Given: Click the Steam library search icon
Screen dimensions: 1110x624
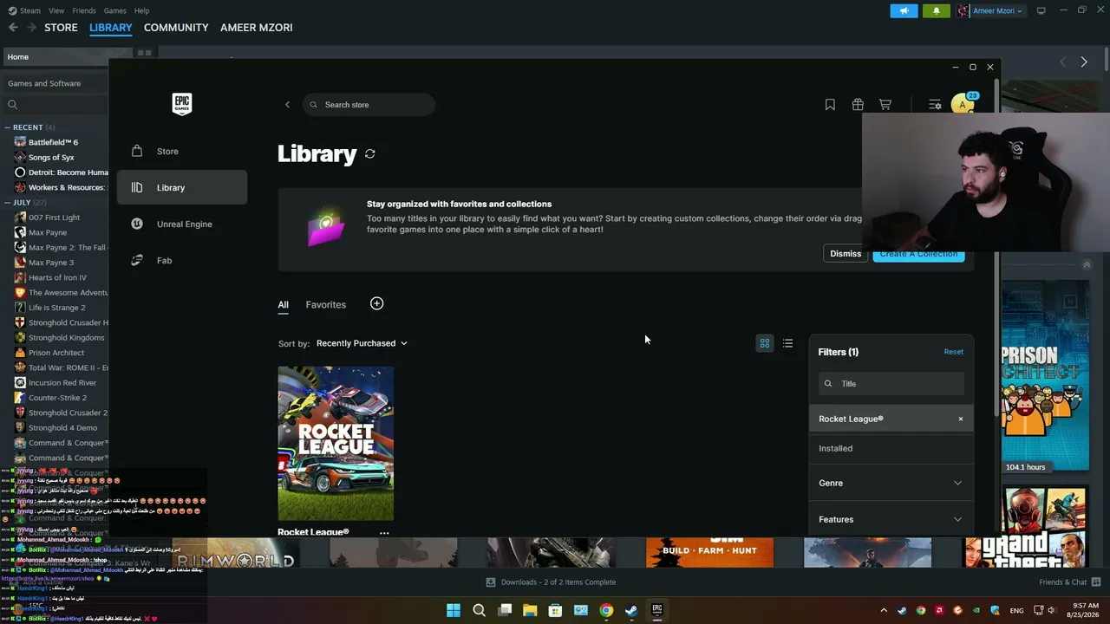Looking at the screenshot, I should pyautogui.click(x=12, y=105).
